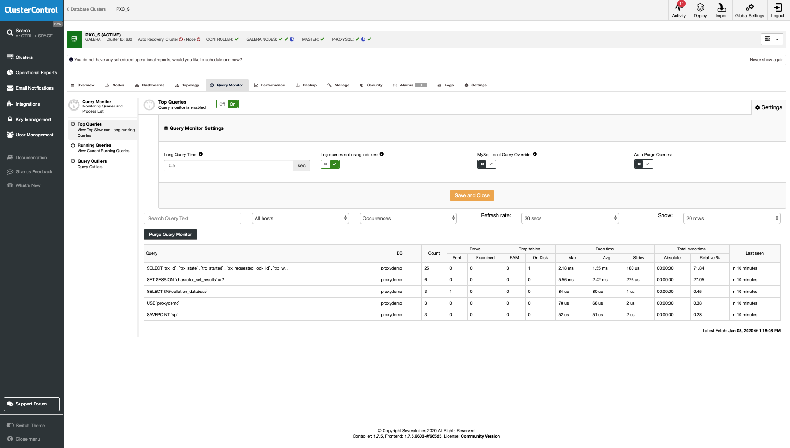Toggle the Top Queries On/Off switch
The height and width of the screenshot is (448, 790).
point(228,104)
